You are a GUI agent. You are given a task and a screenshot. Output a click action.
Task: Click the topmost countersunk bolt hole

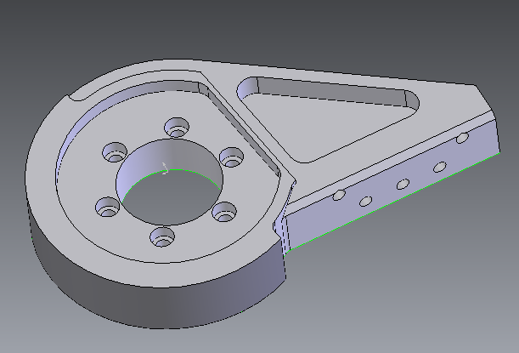[x=177, y=128]
